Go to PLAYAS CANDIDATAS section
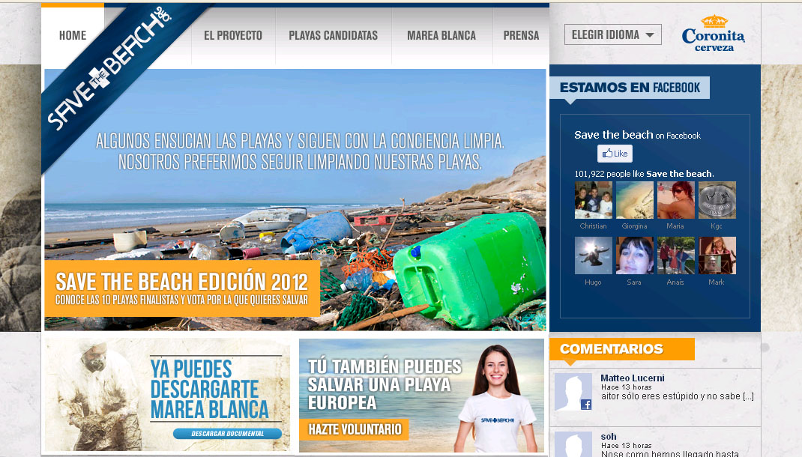The height and width of the screenshot is (457, 802). coord(333,35)
